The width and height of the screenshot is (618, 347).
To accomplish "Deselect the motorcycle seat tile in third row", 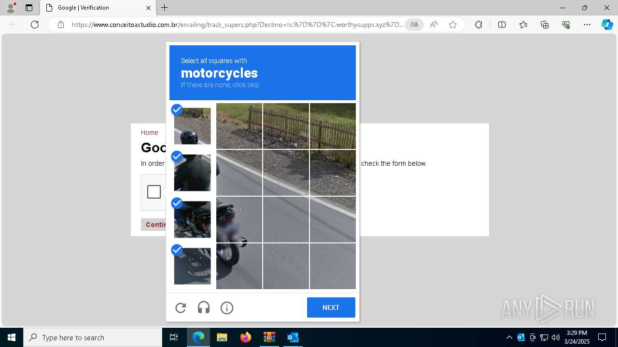I will [x=192, y=219].
